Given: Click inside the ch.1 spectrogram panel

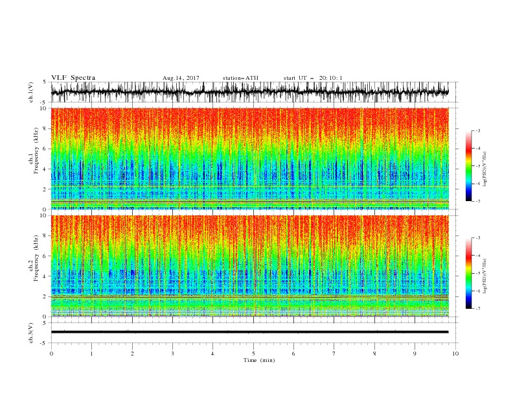Looking at the screenshot, I should (249, 158).
